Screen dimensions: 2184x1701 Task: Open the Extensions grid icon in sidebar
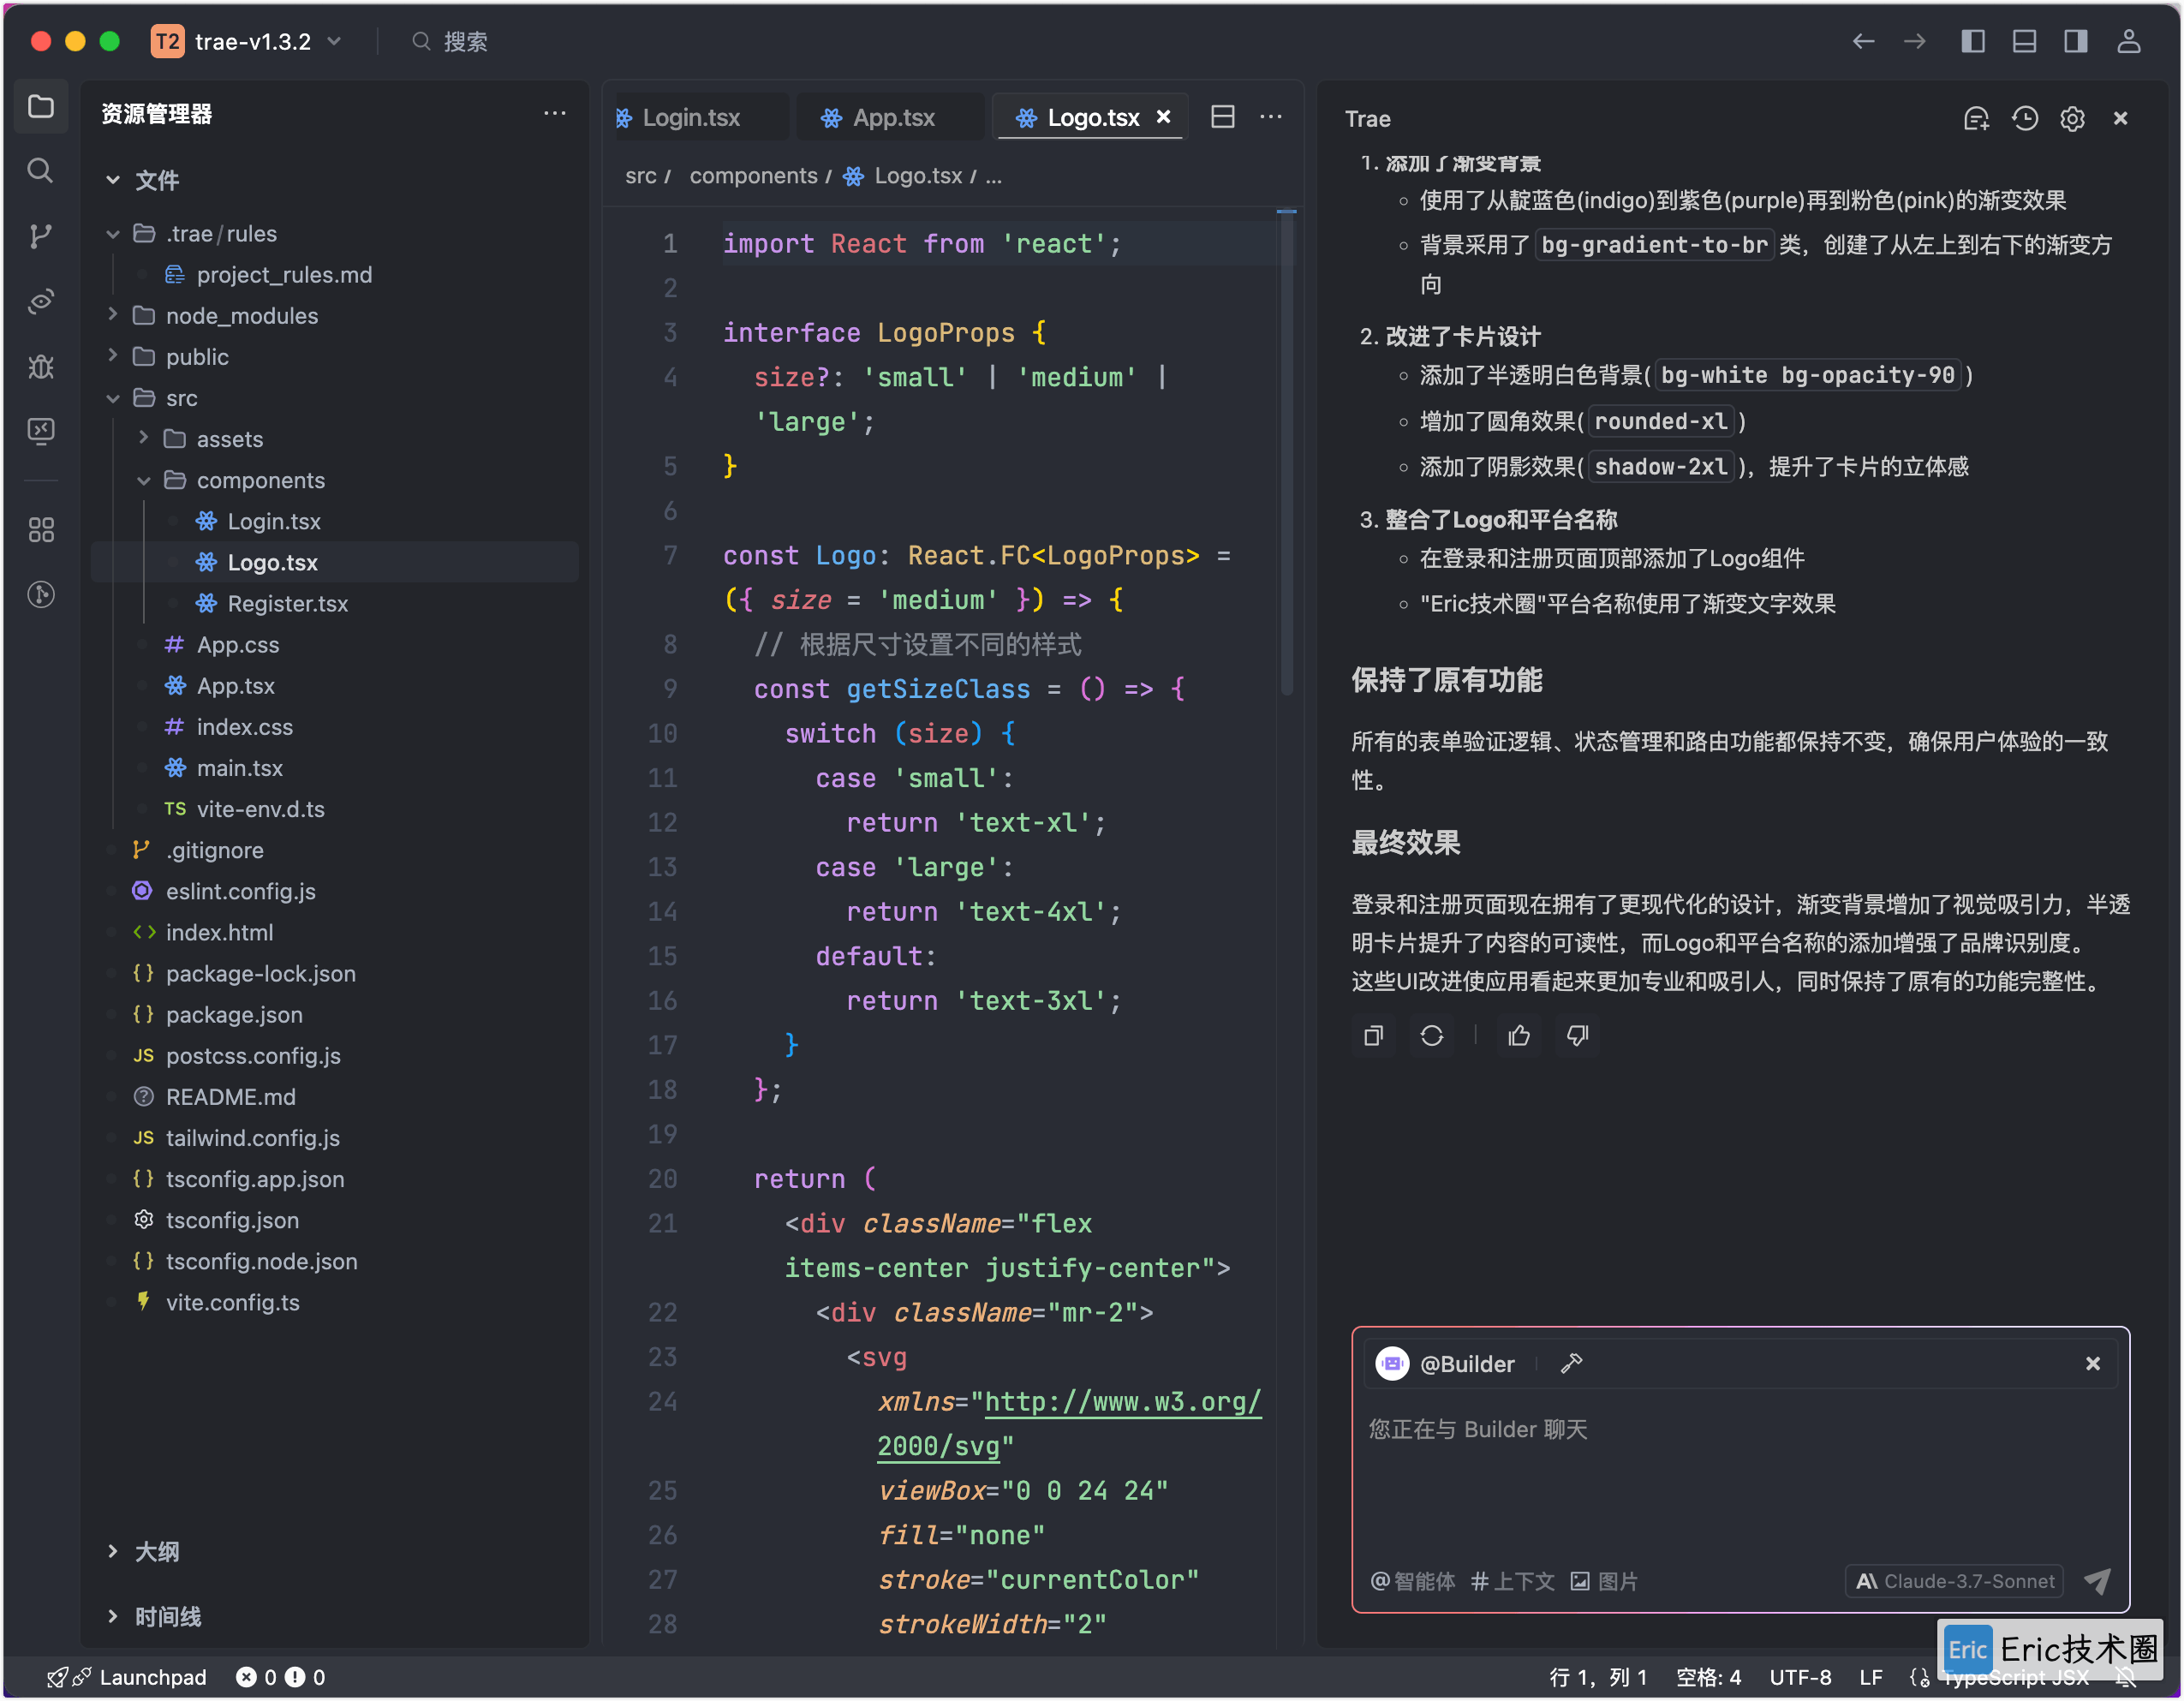[x=41, y=530]
